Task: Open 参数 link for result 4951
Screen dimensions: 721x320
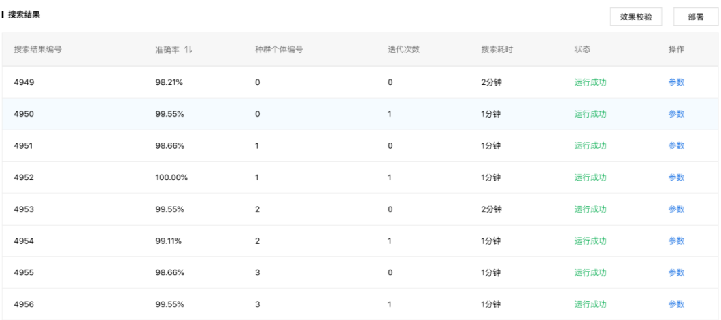Action: coord(676,145)
